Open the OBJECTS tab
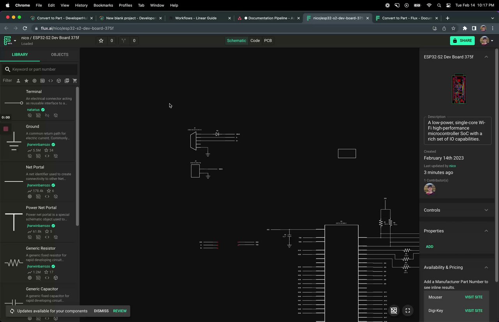This screenshot has height=322, width=499. [60, 55]
